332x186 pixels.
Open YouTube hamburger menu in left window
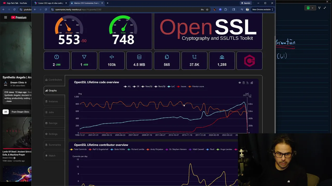coord(5,17)
